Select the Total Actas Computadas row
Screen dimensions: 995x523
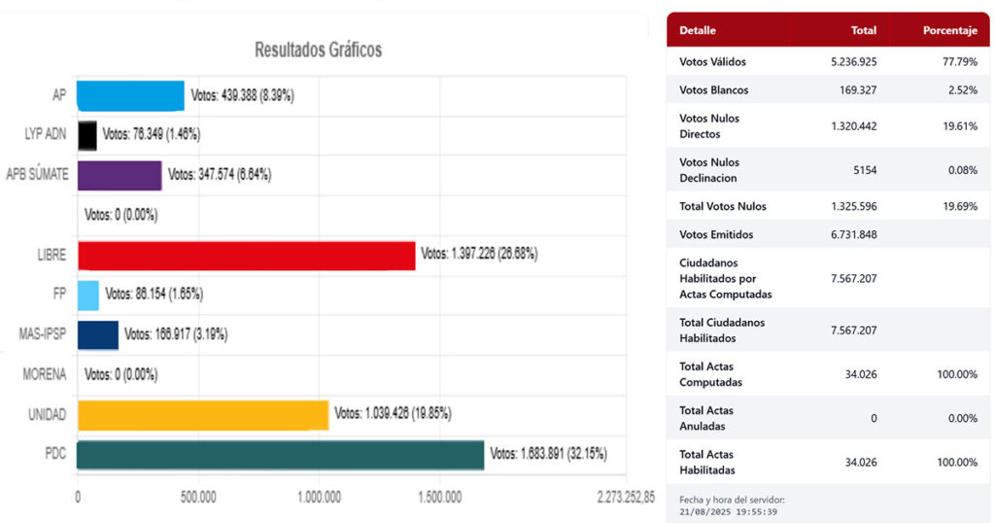[828, 374]
